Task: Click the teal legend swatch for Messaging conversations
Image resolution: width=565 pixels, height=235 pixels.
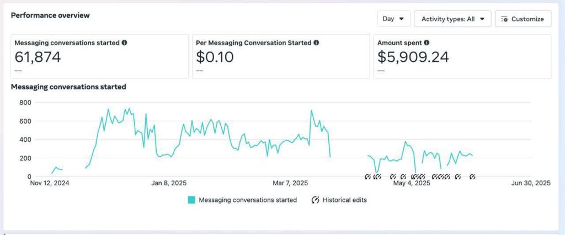Action: (191, 200)
